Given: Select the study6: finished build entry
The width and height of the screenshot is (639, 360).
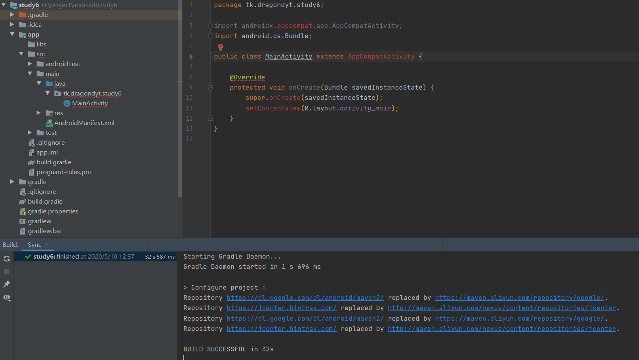Looking at the screenshot, I should [x=96, y=257].
